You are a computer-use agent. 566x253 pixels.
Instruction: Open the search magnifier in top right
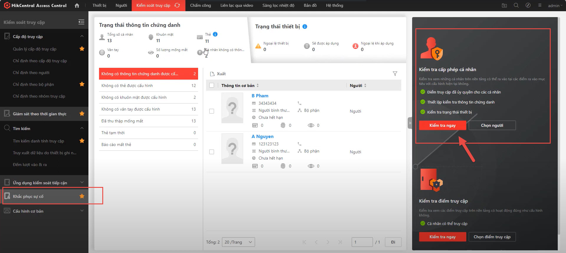(x=516, y=5)
